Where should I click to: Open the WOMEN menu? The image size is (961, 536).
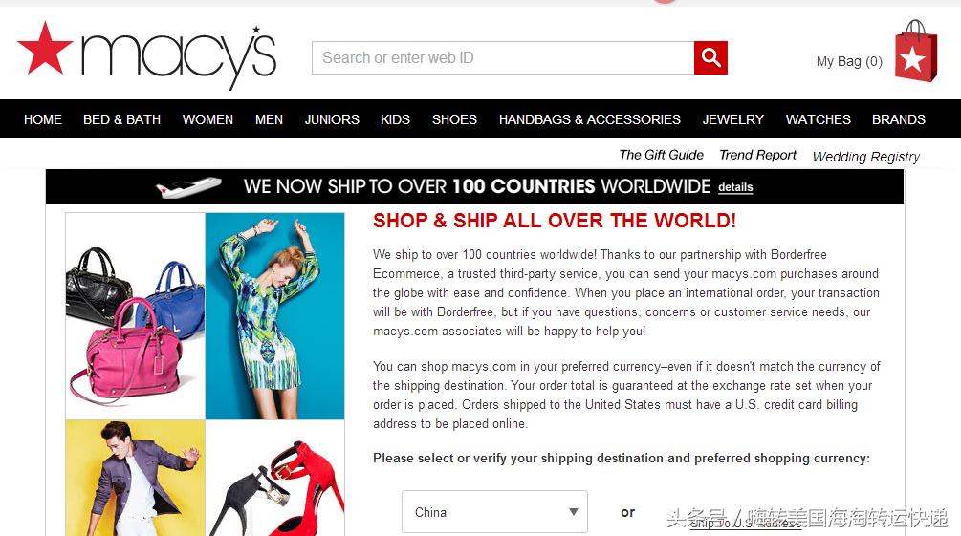(x=207, y=119)
